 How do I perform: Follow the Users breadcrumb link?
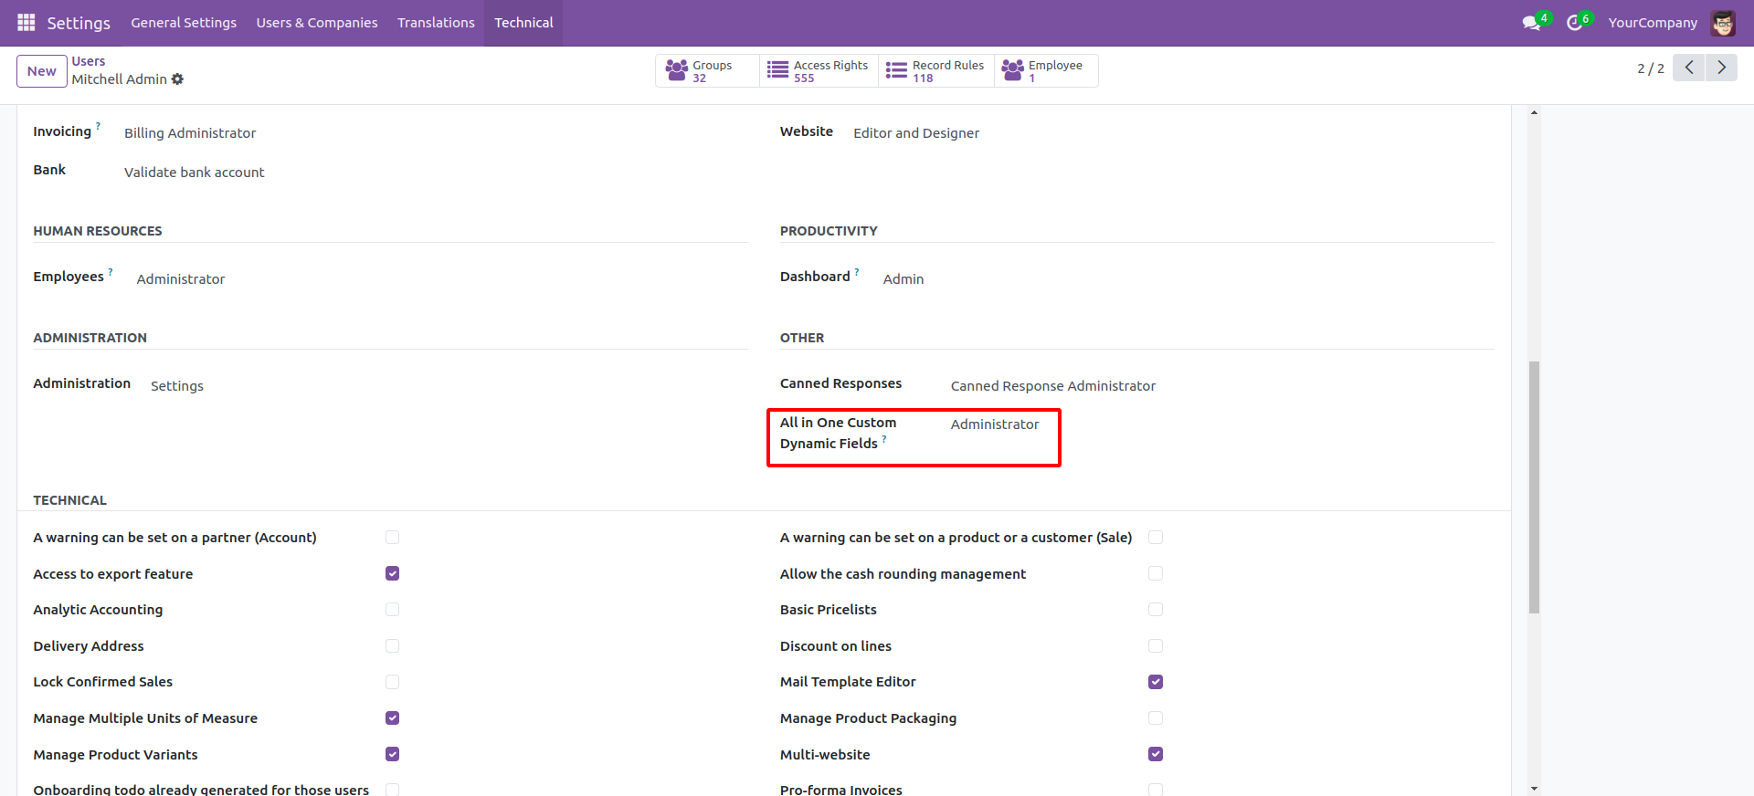(x=89, y=61)
